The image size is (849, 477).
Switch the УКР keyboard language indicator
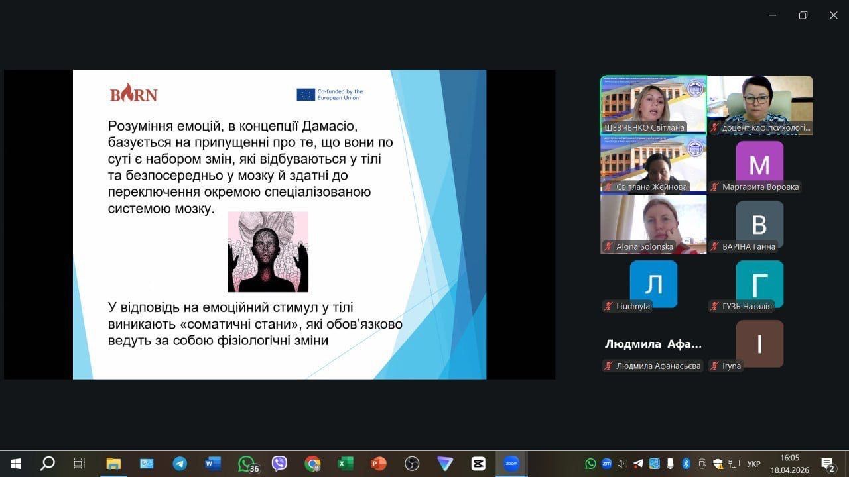(753, 464)
